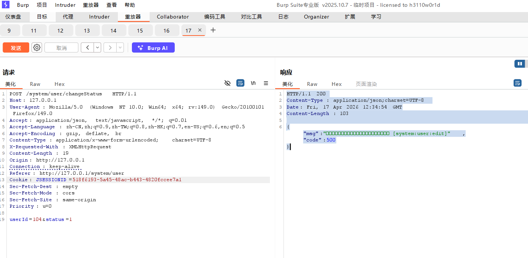The height and width of the screenshot is (258, 528).
Task: Expand forward history dropdown arrow
Action: pos(120,47)
